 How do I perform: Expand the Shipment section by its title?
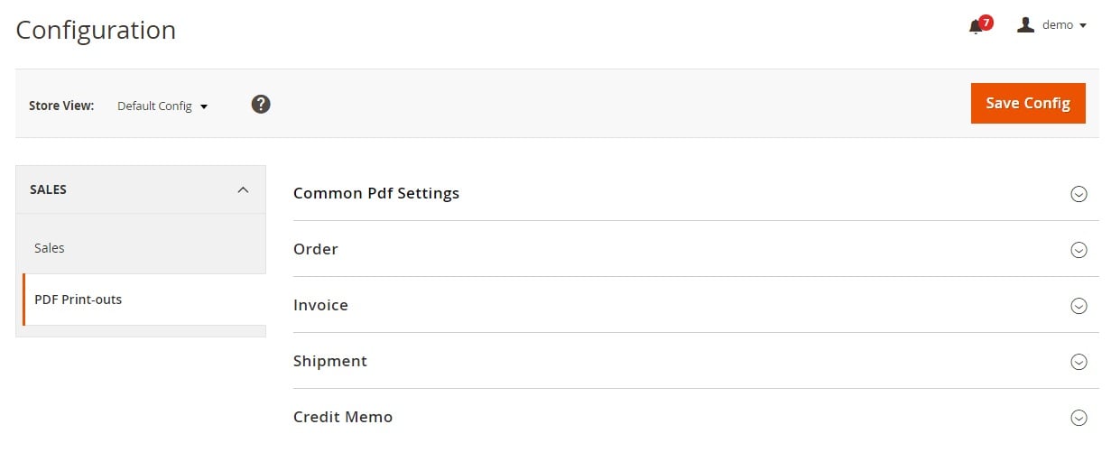pyautogui.click(x=330, y=361)
